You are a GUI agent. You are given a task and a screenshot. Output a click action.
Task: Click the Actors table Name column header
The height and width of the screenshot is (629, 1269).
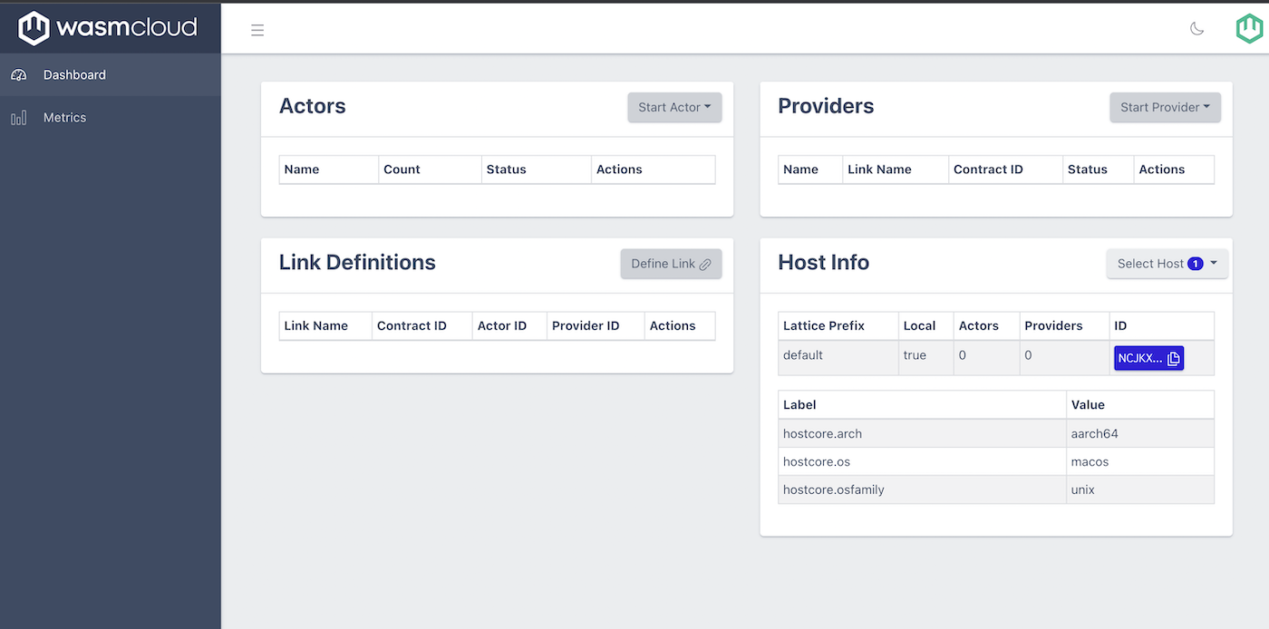tap(302, 169)
